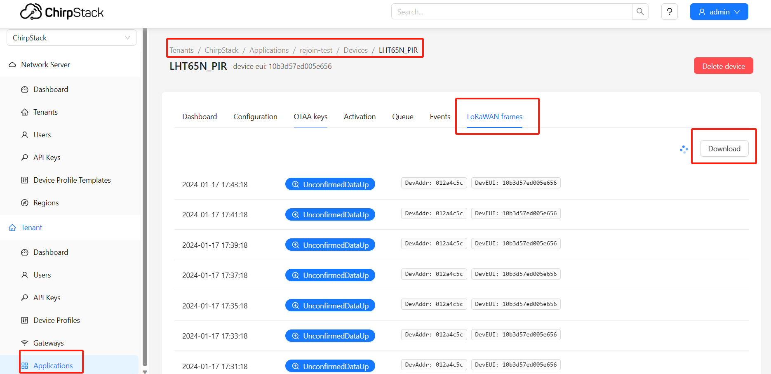This screenshot has width=771, height=374.
Task: Open the Applications menu item
Action: point(53,366)
